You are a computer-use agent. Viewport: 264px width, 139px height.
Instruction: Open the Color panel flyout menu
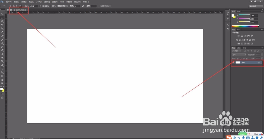click(262, 11)
